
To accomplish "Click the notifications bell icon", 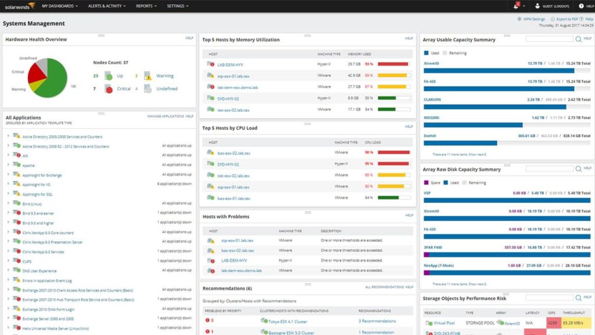I will (517, 6).
